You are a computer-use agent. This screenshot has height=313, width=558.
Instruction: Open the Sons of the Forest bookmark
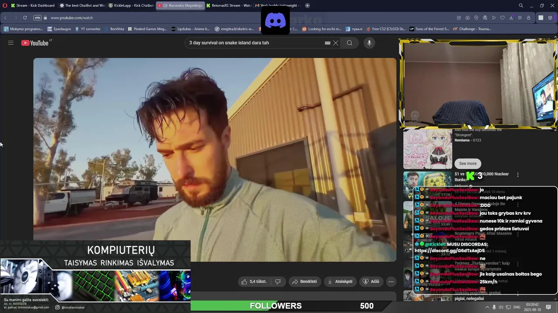pos(429,29)
